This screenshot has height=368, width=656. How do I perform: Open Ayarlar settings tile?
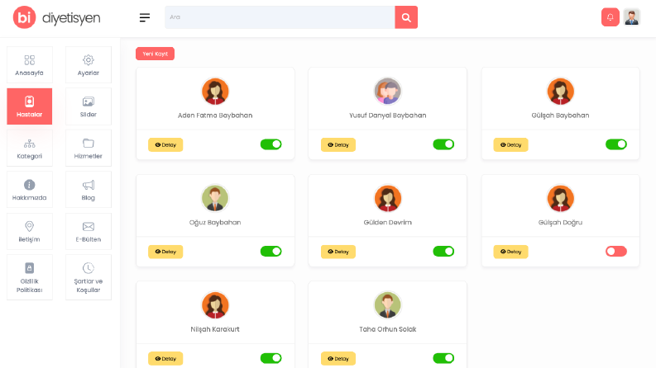coord(89,64)
